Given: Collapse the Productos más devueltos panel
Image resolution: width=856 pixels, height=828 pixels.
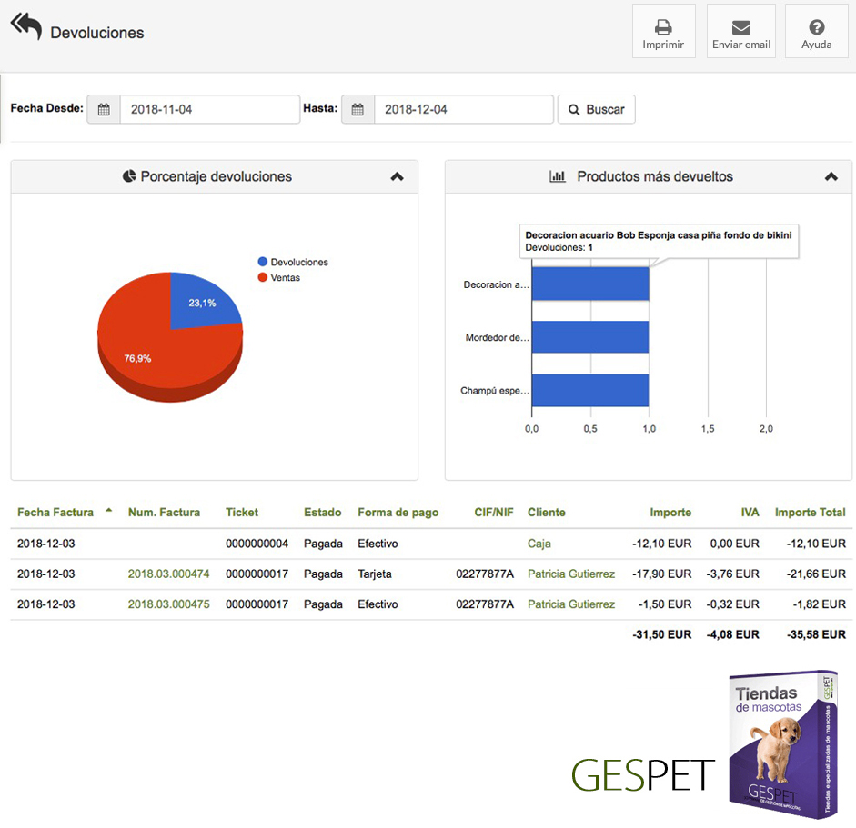Looking at the screenshot, I should [831, 177].
